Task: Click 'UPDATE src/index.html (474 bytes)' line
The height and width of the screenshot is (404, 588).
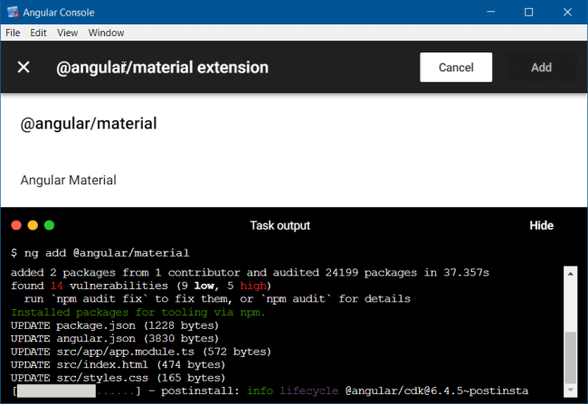Action: coord(118,364)
